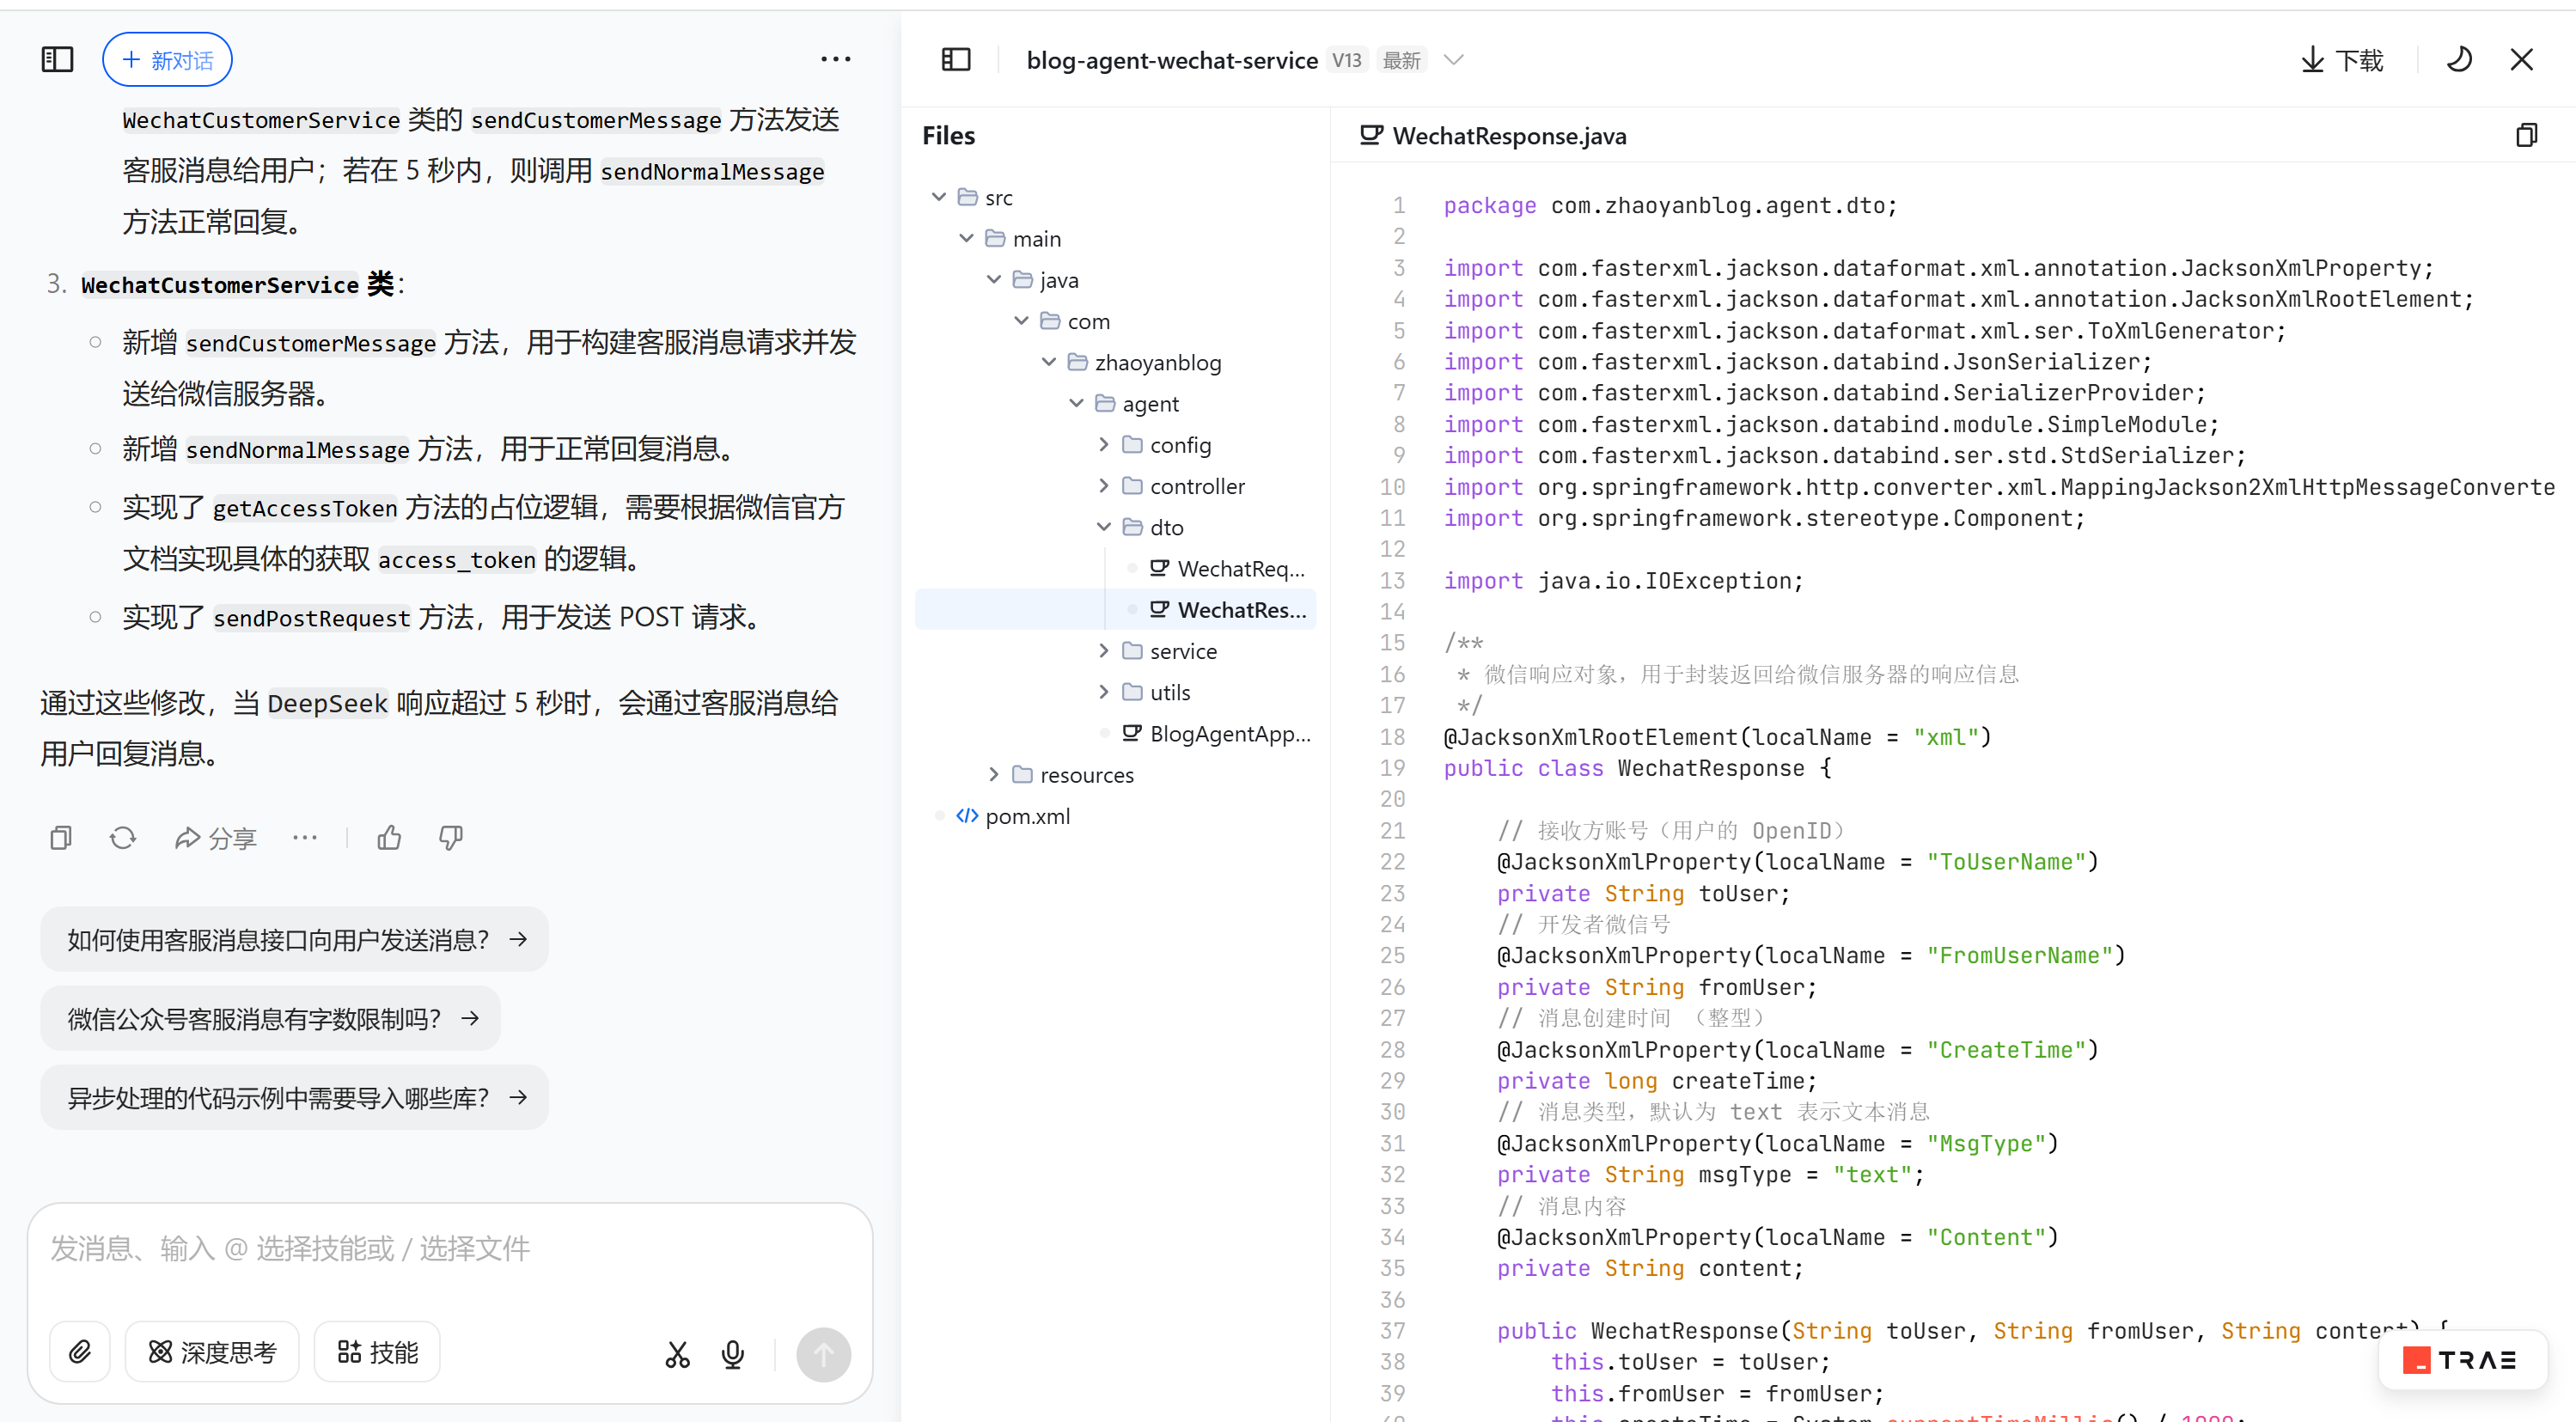Toggle the file tree panel icon
This screenshot has height=1422, width=2576.
[956, 60]
